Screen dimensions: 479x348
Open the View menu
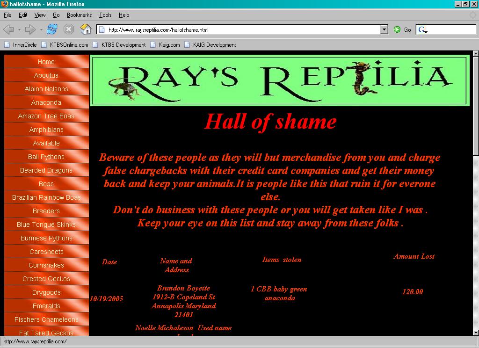[40, 15]
